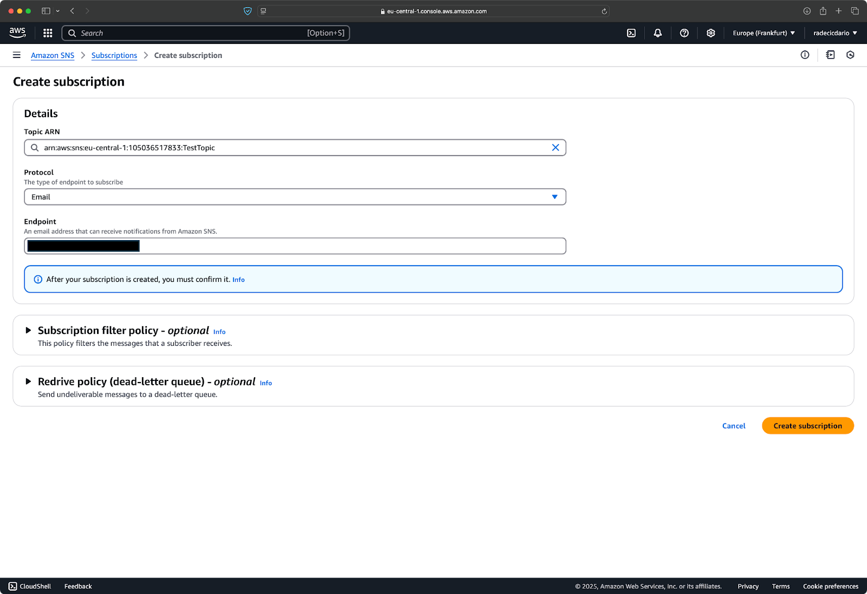Open the radecicdario account menu
This screenshot has height=594, width=867.
point(835,33)
